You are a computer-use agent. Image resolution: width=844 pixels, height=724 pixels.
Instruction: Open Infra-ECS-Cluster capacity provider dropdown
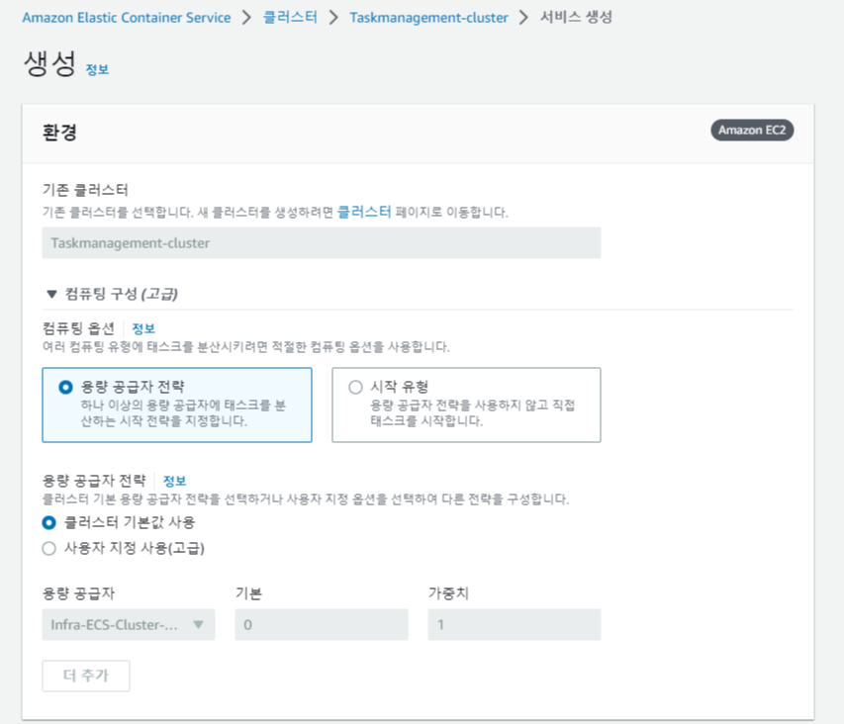[x=129, y=624]
